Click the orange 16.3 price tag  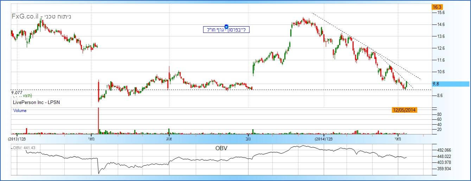point(437,7)
